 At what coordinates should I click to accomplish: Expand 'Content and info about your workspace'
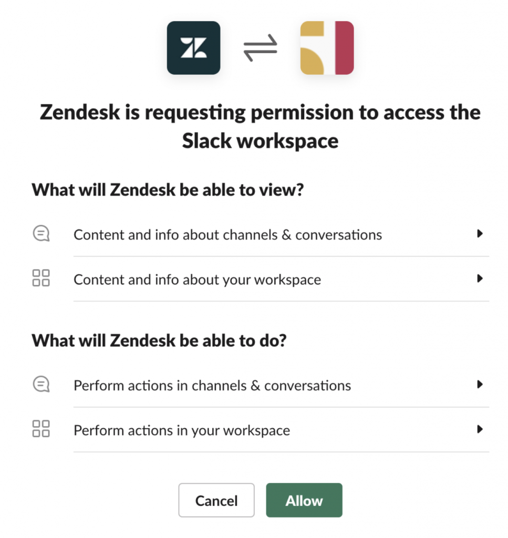point(196,280)
